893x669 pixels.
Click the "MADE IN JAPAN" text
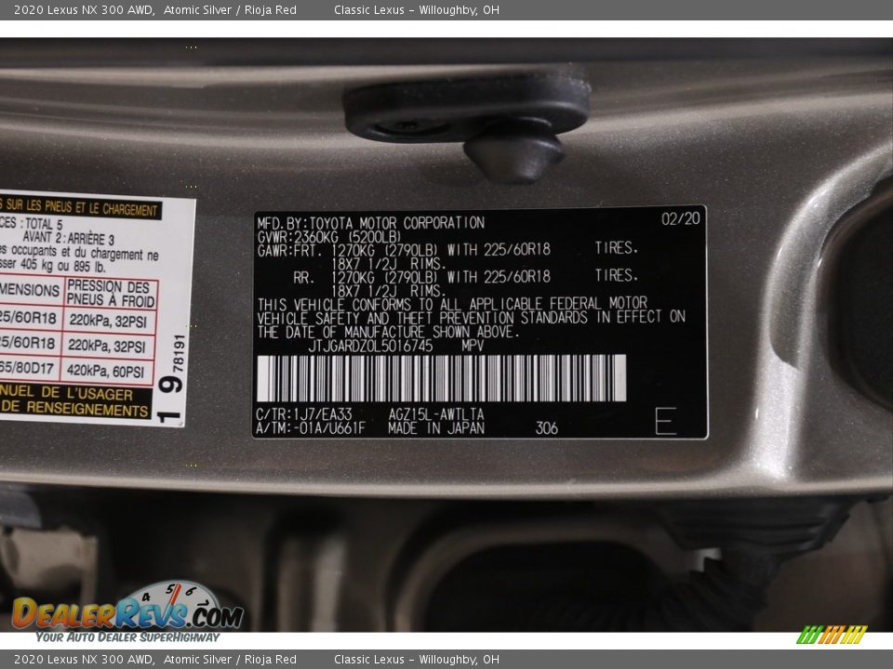436,428
